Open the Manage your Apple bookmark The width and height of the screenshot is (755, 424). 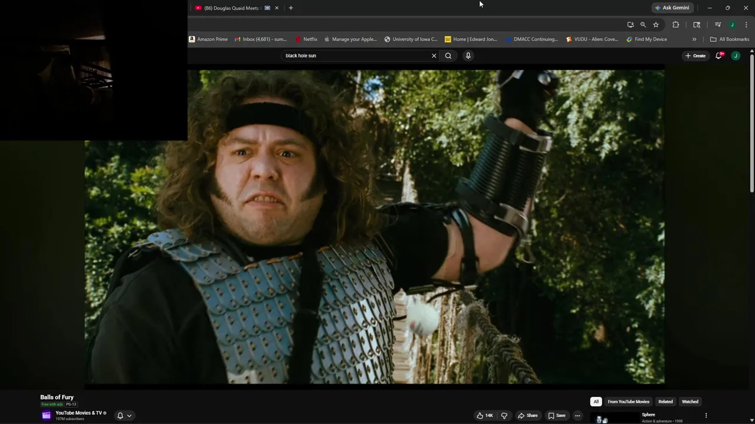350,39
